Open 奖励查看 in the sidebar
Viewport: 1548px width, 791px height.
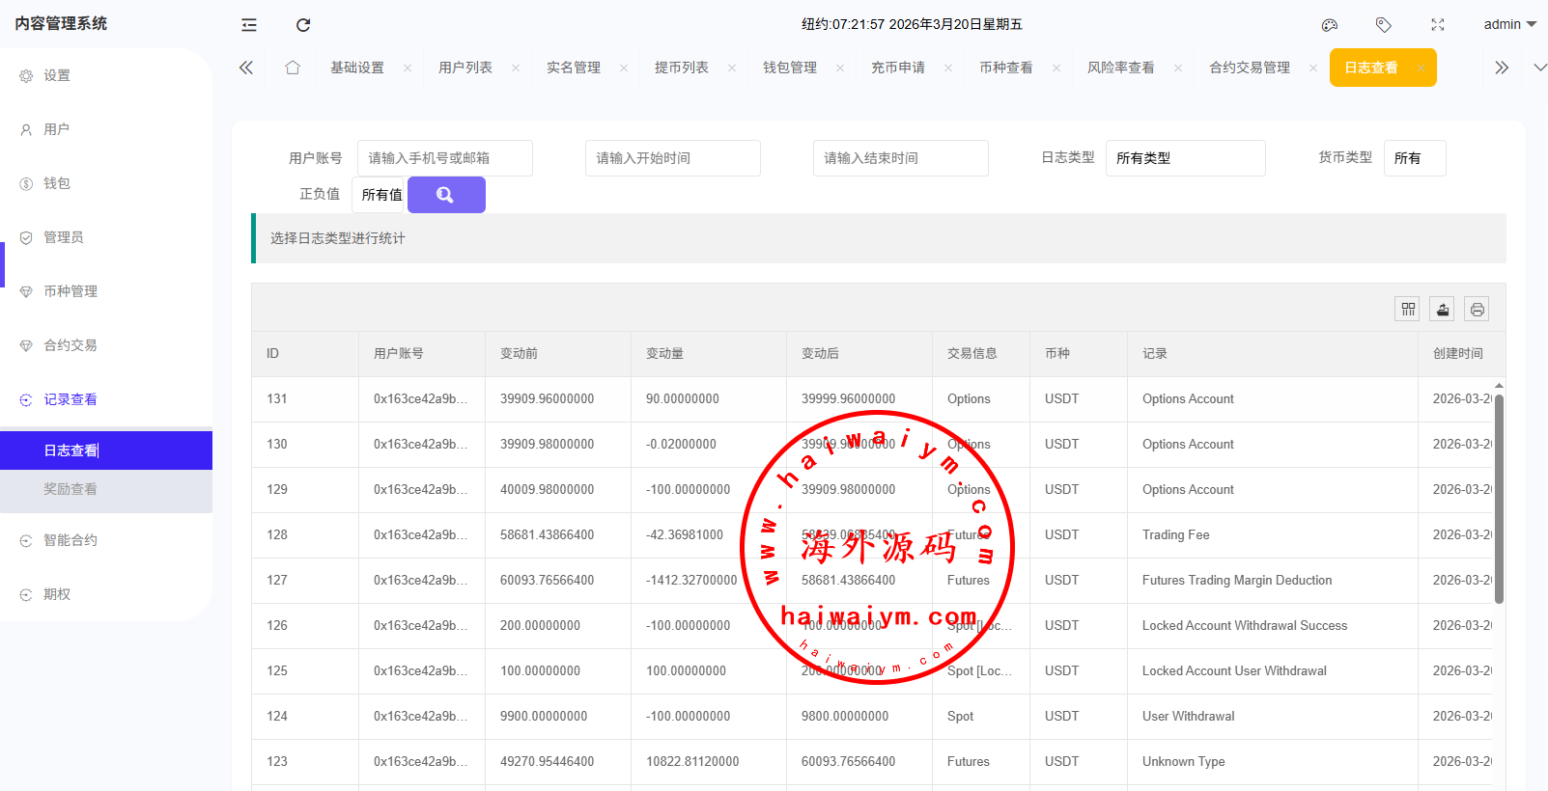coord(70,489)
